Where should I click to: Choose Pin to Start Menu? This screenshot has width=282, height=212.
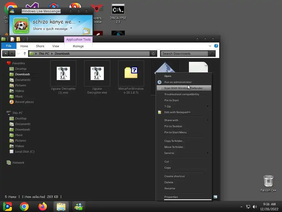(x=175, y=132)
